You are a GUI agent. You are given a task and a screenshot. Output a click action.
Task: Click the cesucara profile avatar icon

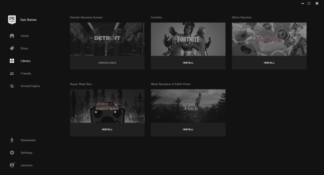pos(12,165)
